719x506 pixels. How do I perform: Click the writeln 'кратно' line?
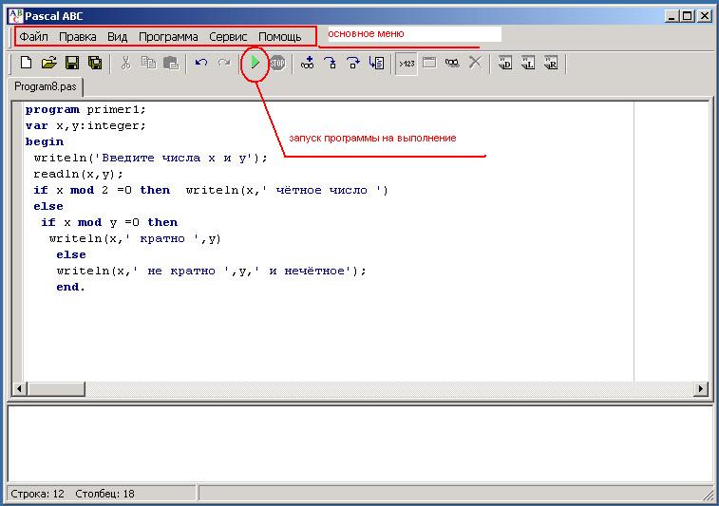(x=135, y=239)
